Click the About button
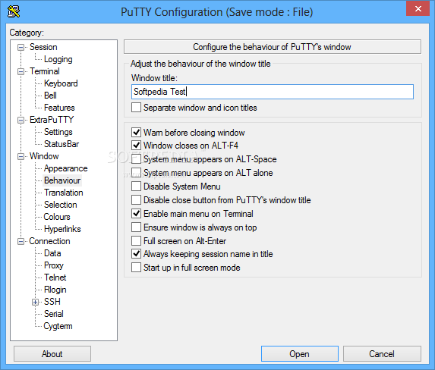This screenshot has width=435, height=370. [52, 354]
